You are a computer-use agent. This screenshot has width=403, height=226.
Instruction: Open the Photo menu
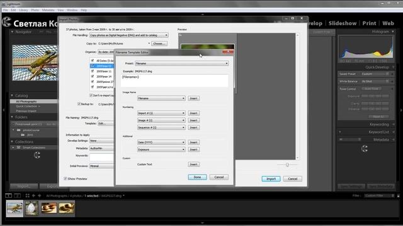pos(35,10)
